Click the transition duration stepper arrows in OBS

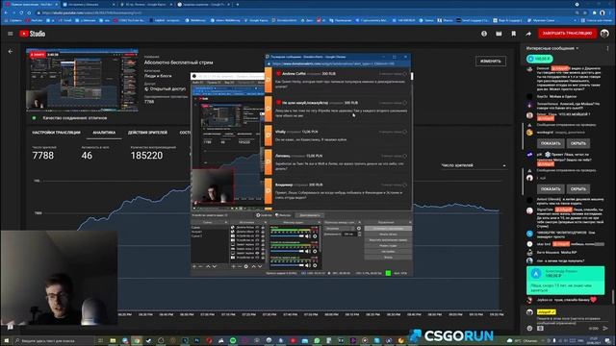coord(359,234)
